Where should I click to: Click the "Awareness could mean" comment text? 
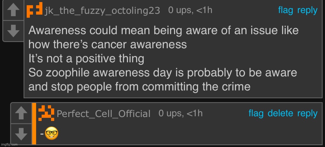click(x=163, y=31)
